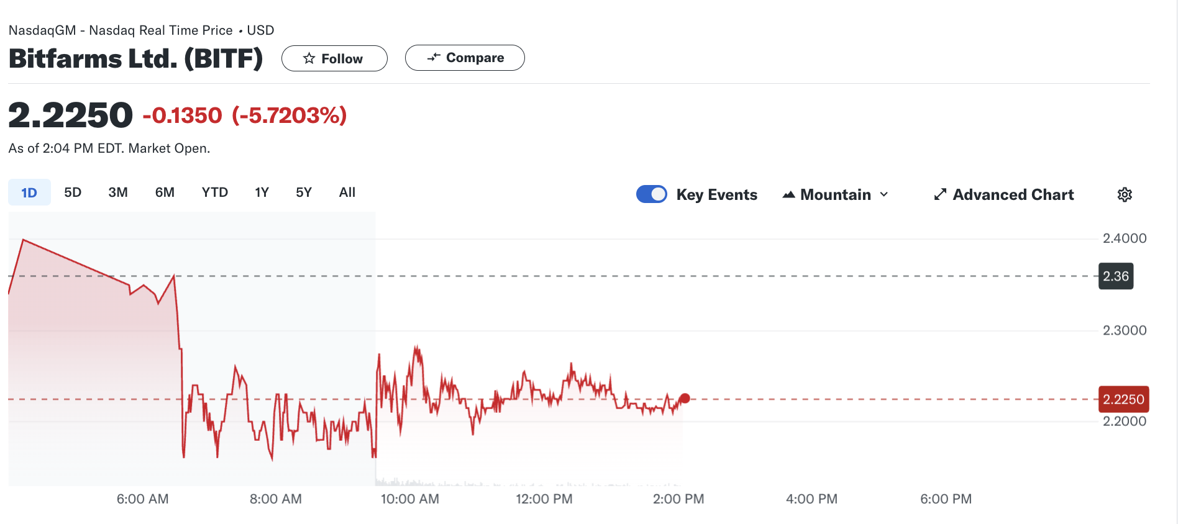
Task: Click the compare arrows icon
Action: (x=434, y=58)
